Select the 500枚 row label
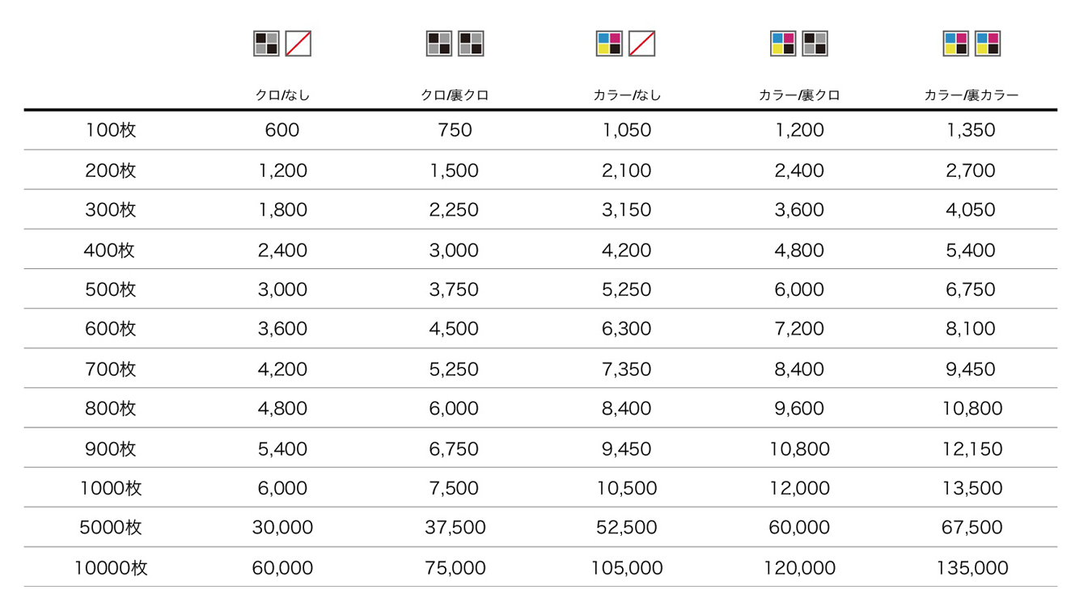The image size is (1092, 594). coord(111,289)
